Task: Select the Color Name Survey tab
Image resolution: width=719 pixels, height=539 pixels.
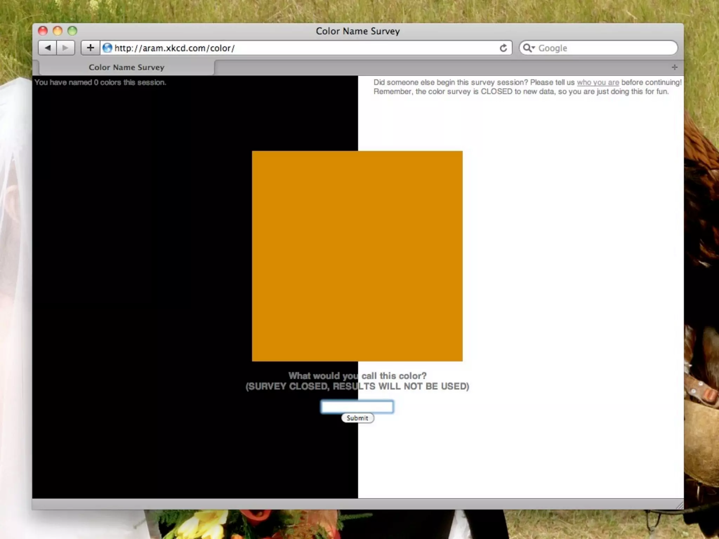Action: [126, 67]
